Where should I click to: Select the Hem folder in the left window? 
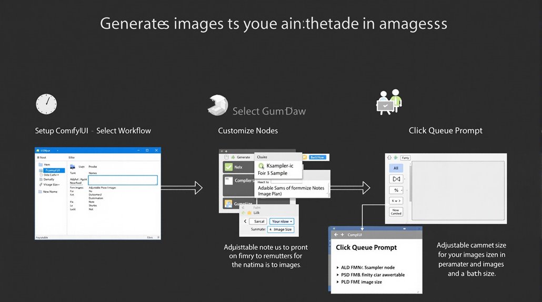[45, 164]
